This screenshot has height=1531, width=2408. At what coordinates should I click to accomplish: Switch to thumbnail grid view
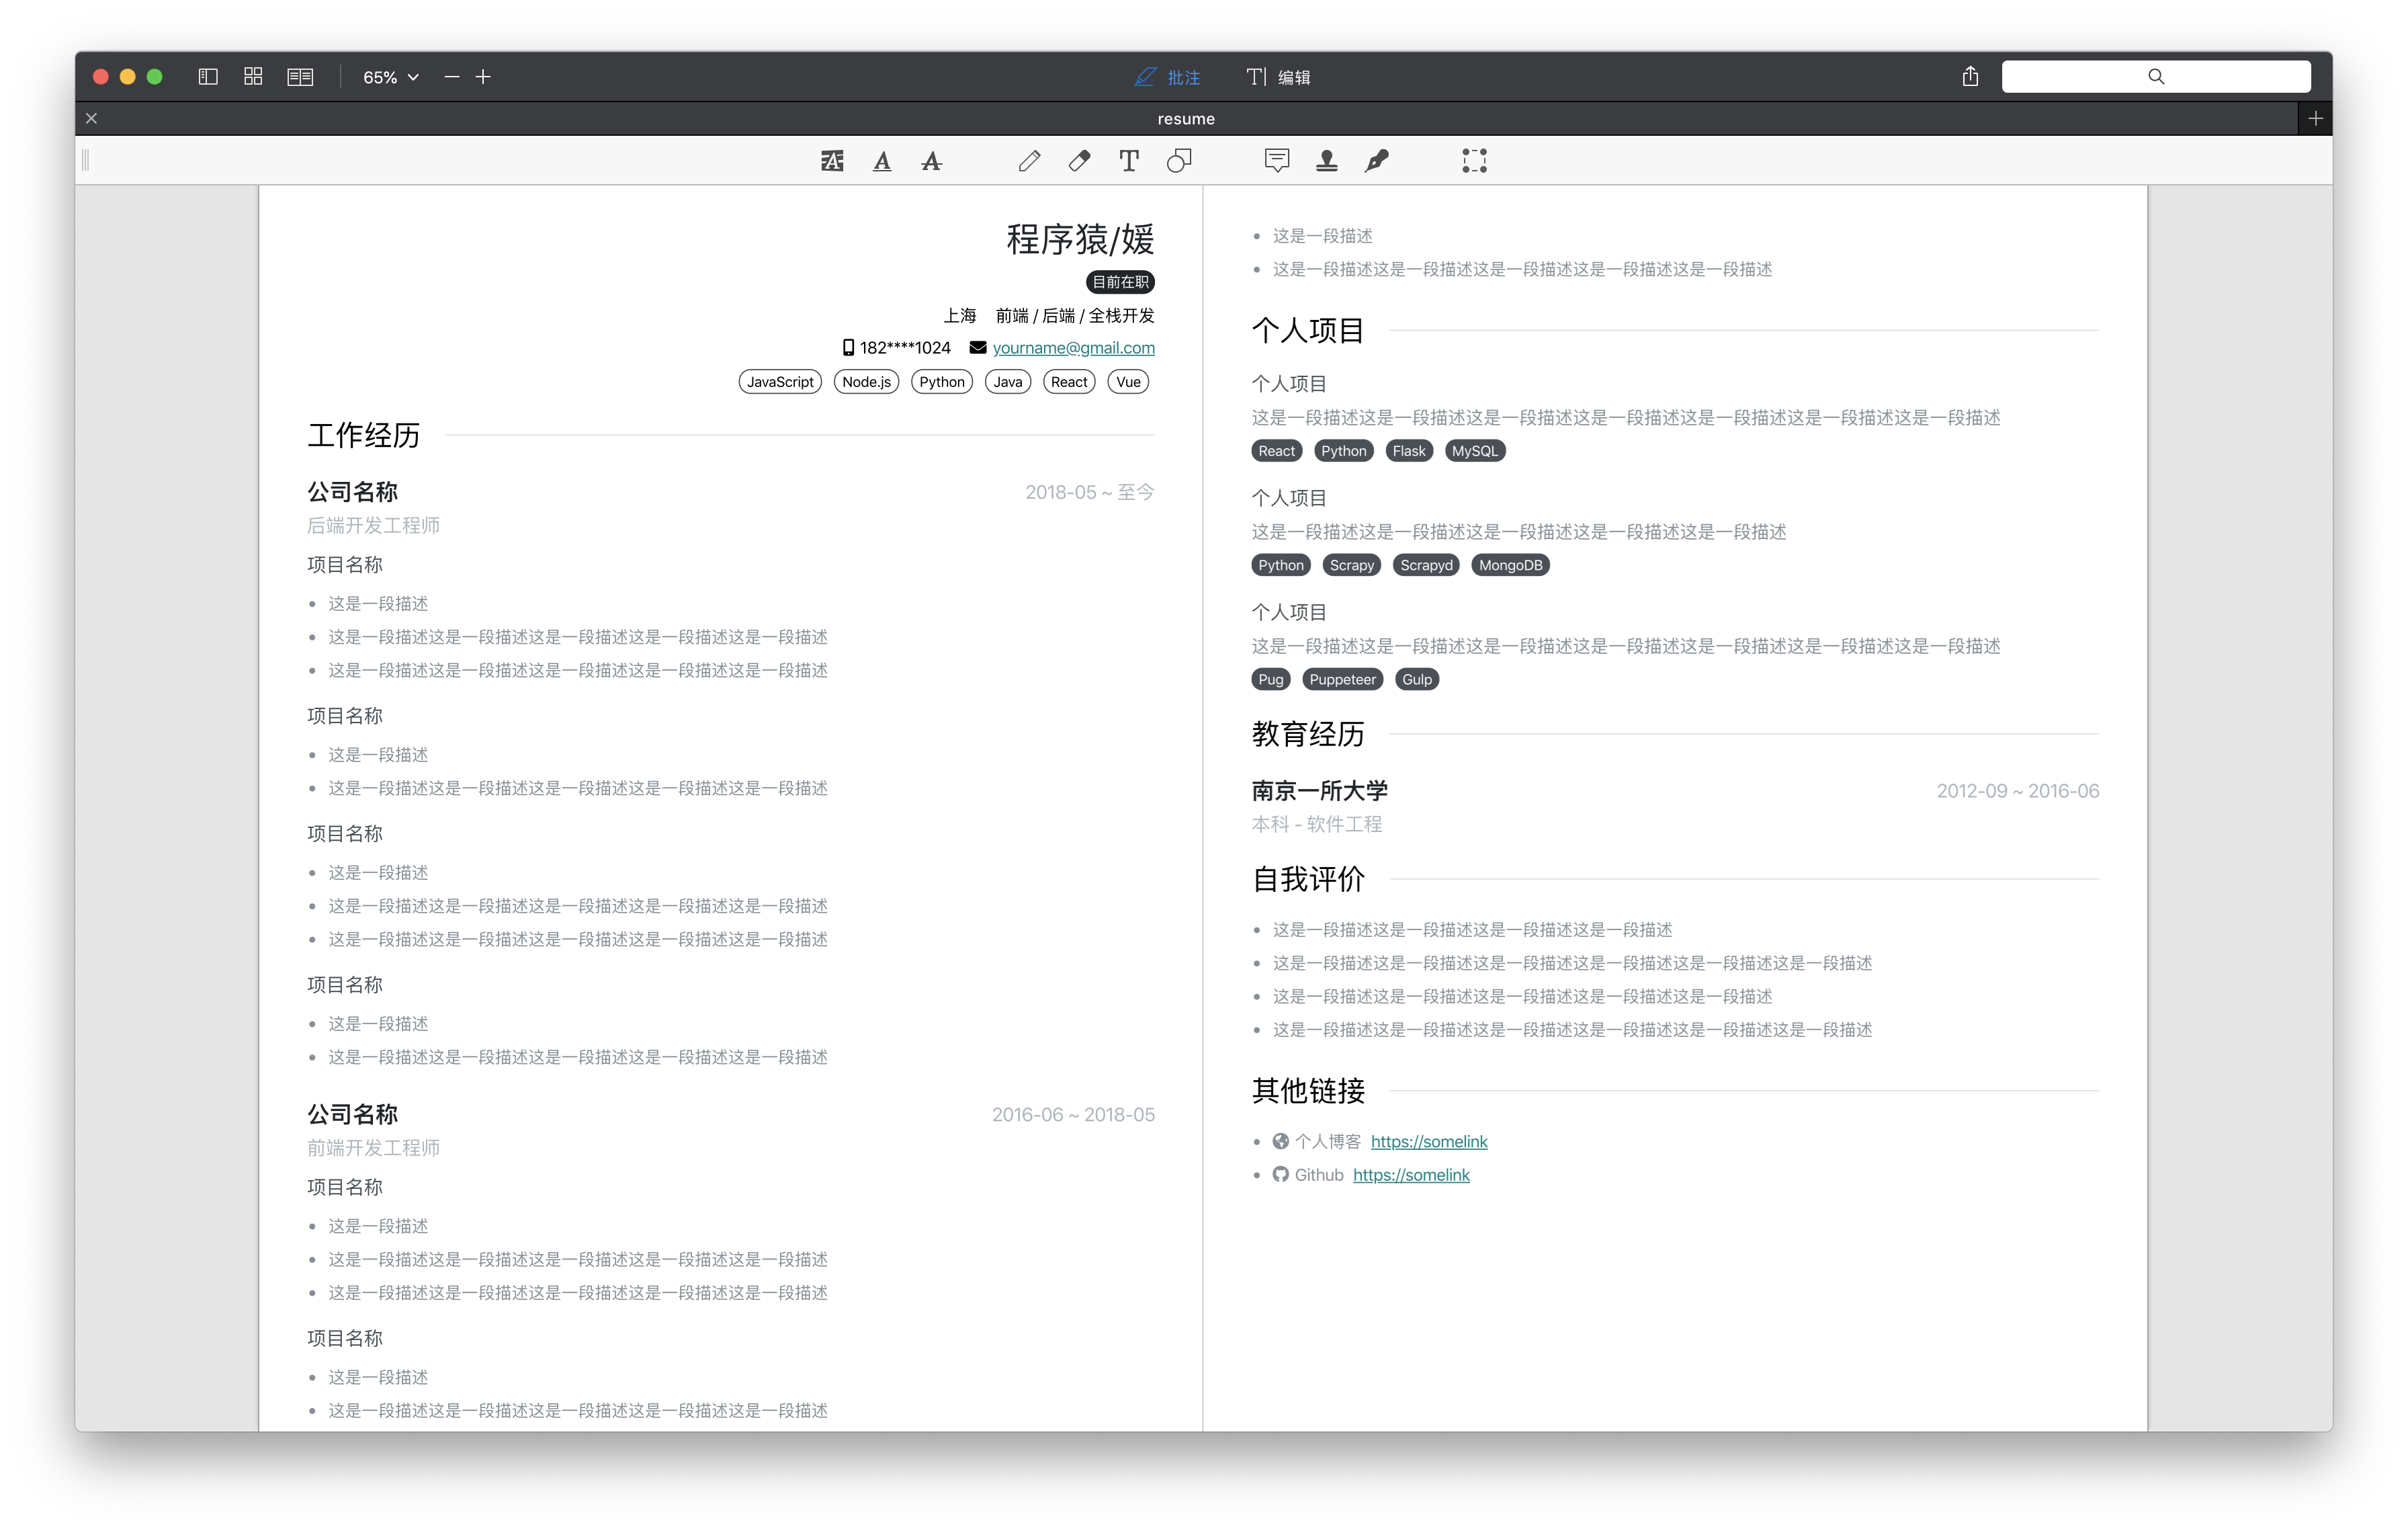pos(253,77)
